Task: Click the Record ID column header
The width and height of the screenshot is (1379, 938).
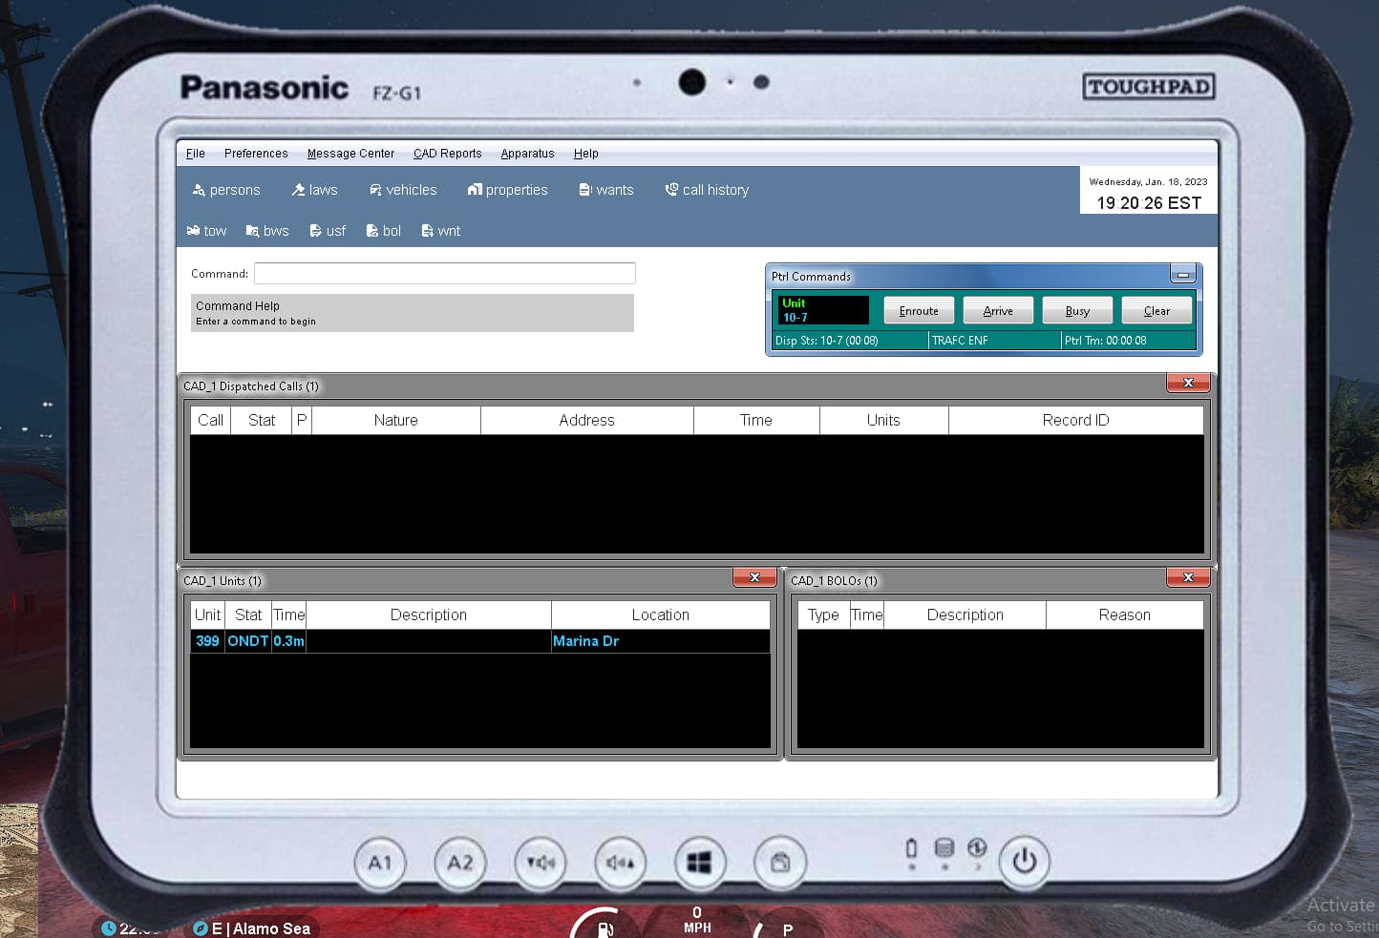Action: pyautogui.click(x=1076, y=421)
